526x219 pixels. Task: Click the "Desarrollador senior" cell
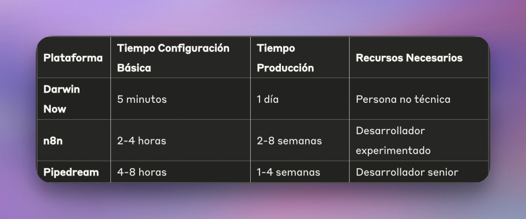(x=406, y=172)
